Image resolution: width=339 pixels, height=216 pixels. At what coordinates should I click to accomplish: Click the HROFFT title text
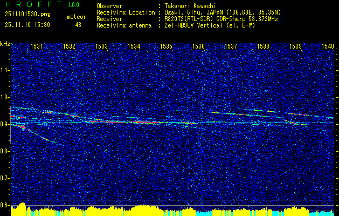coord(33,4)
